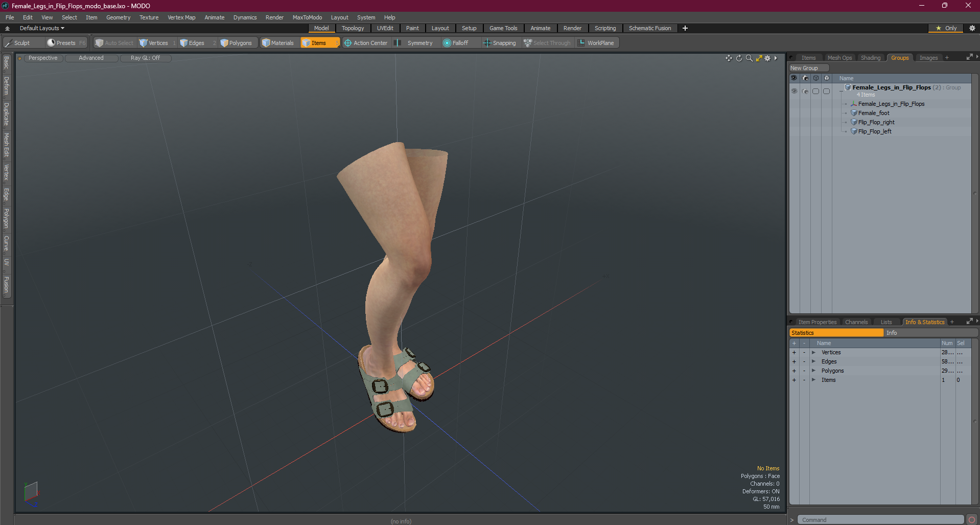Click the Statistics button
The height and width of the screenshot is (525, 980).
point(836,333)
